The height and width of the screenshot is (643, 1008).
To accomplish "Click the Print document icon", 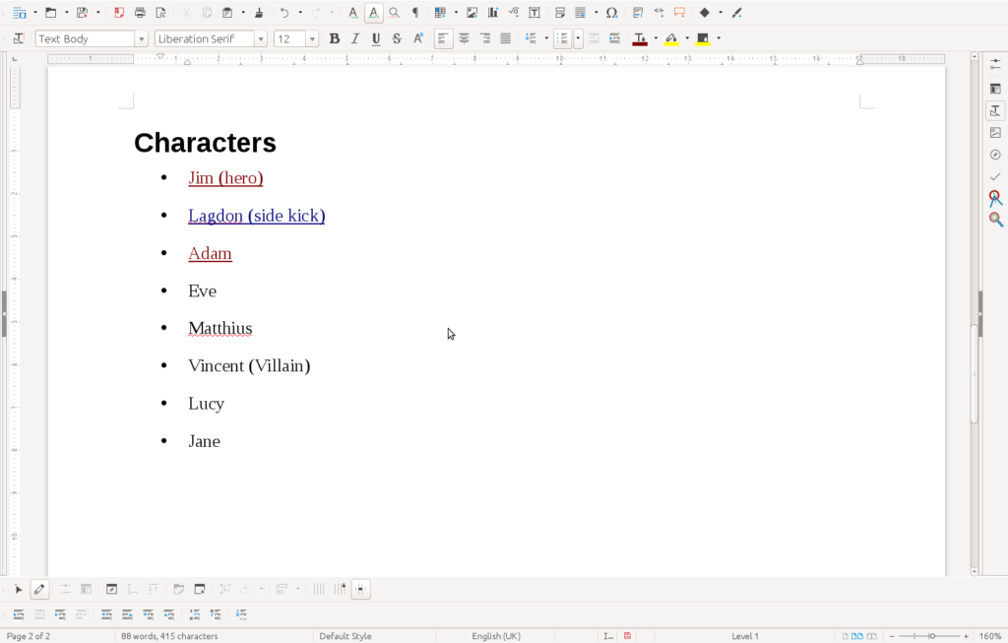I will (140, 13).
